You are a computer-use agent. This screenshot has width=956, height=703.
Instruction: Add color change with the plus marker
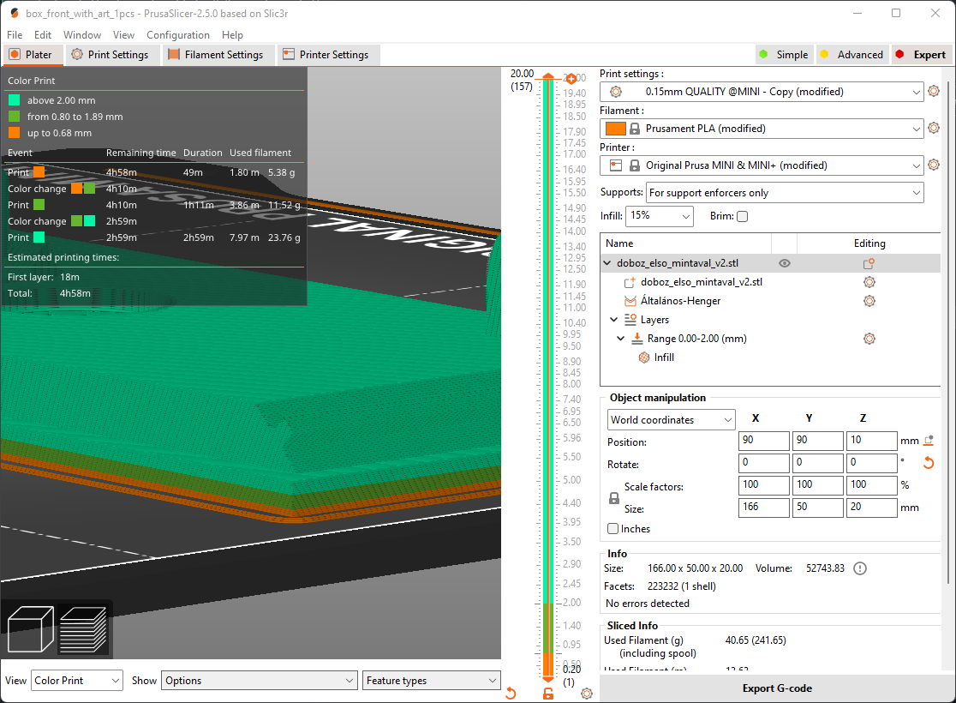pyautogui.click(x=571, y=79)
